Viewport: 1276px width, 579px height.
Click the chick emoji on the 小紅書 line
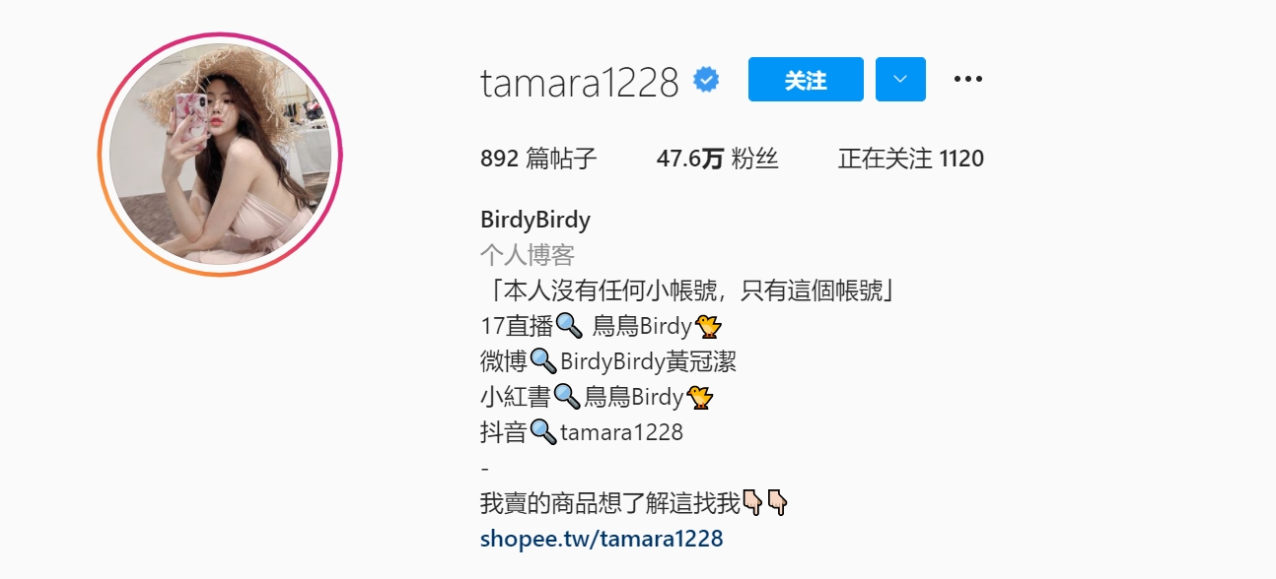pos(699,397)
